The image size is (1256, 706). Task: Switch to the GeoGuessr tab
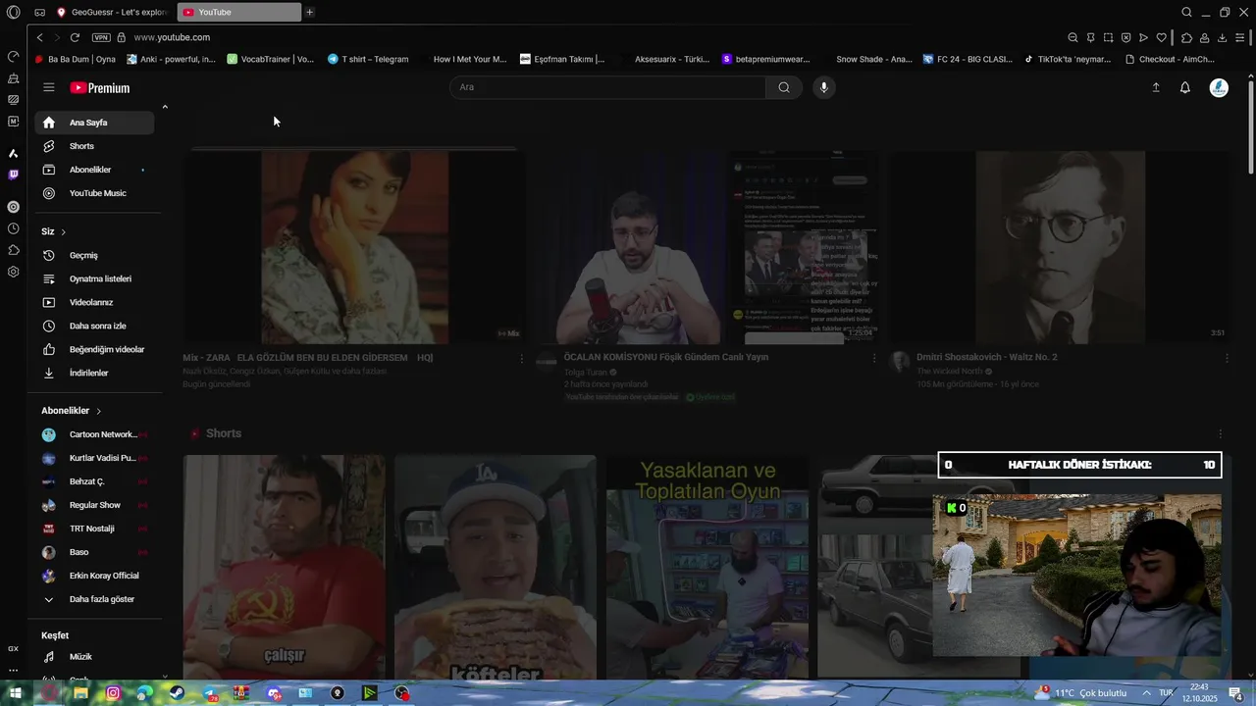tap(112, 12)
